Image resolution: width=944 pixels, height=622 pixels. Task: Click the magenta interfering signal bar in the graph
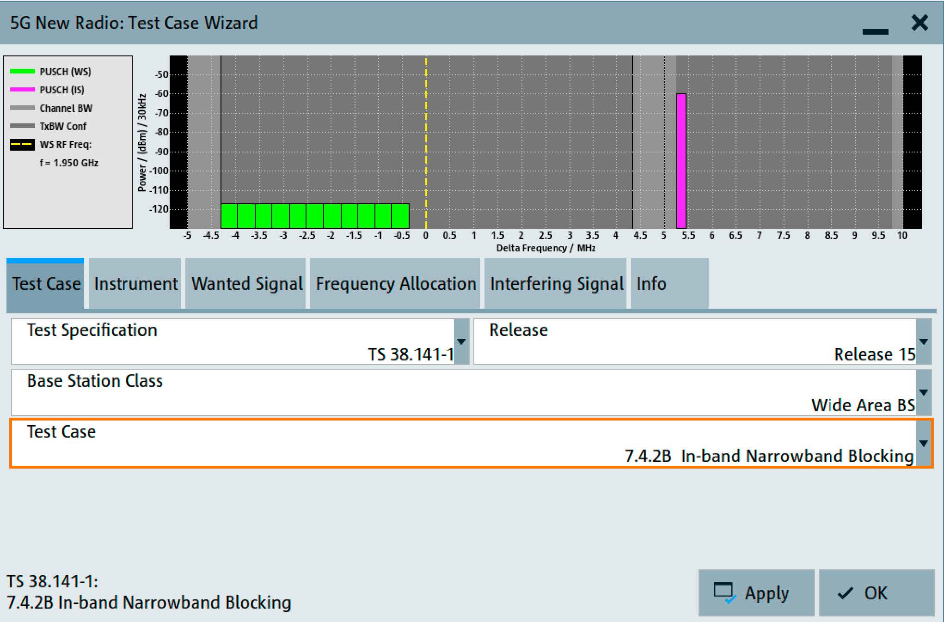(681, 161)
